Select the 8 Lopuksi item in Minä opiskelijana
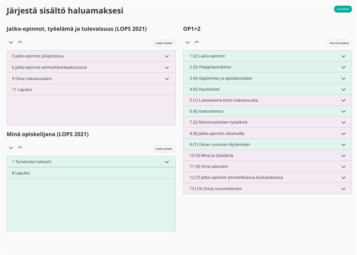This screenshot has width=357, height=255. coord(21,173)
